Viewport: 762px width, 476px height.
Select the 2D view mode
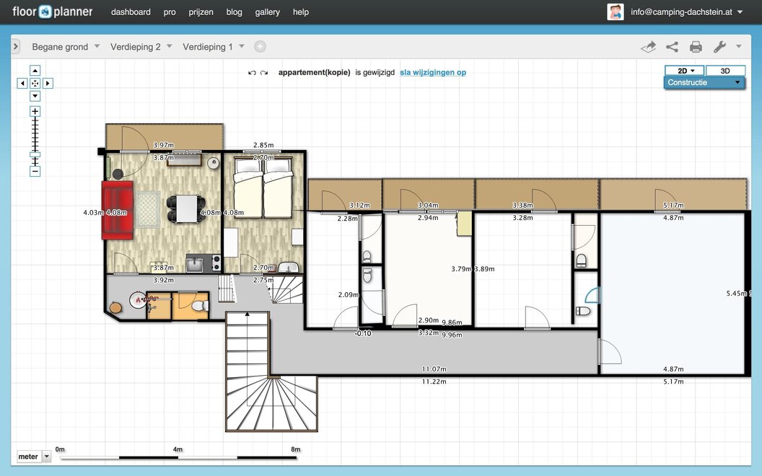[684, 71]
